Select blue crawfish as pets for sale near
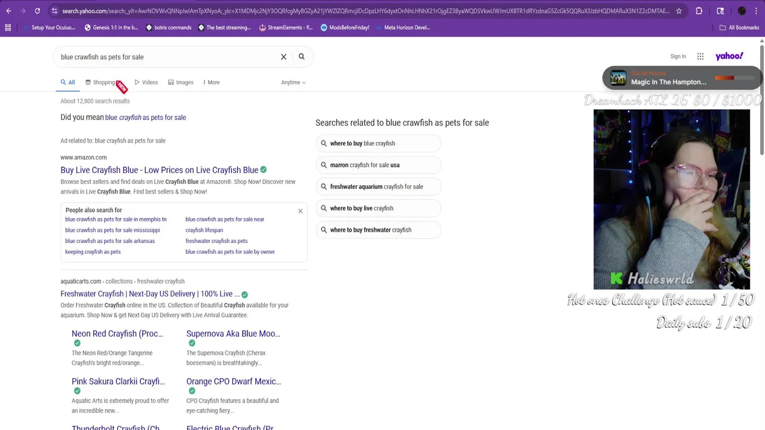765x430 pixels. [x=225, y=219]
